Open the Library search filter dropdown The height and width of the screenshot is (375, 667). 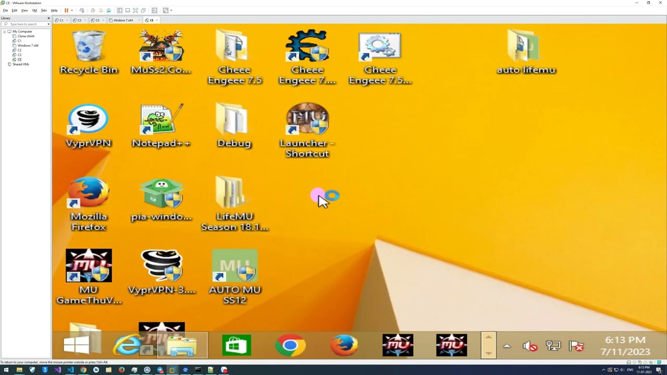pos(48,24)
